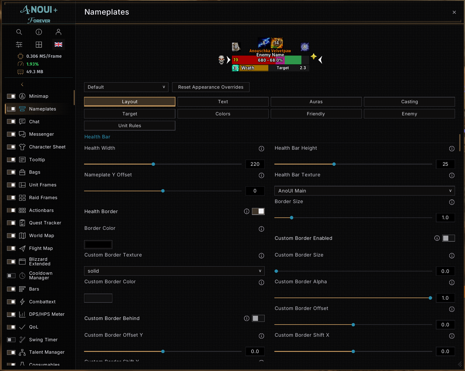Click Reset Appearance Overrides button

point(211,87)
